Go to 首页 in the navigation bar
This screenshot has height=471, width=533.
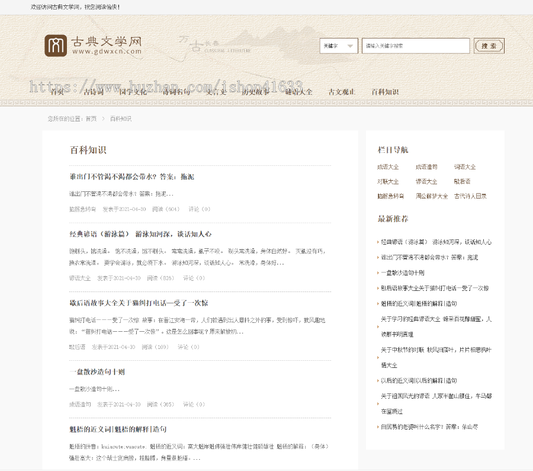point(57,92)
